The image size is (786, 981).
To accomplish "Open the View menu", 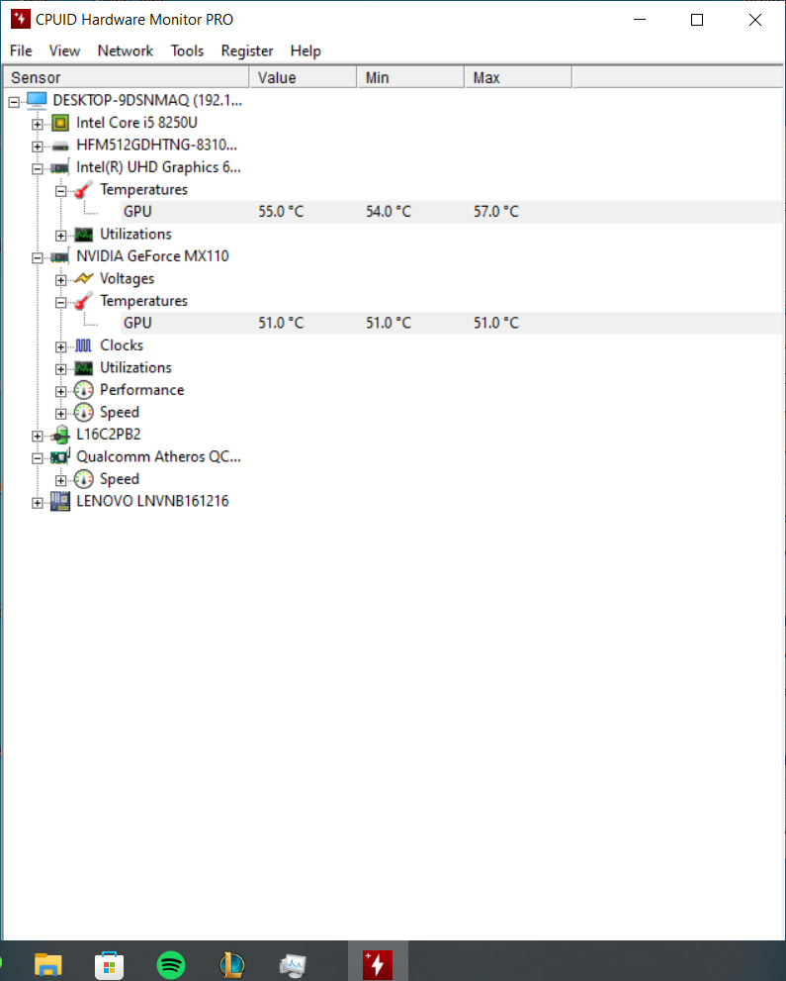I will click(x=64, y=50).
